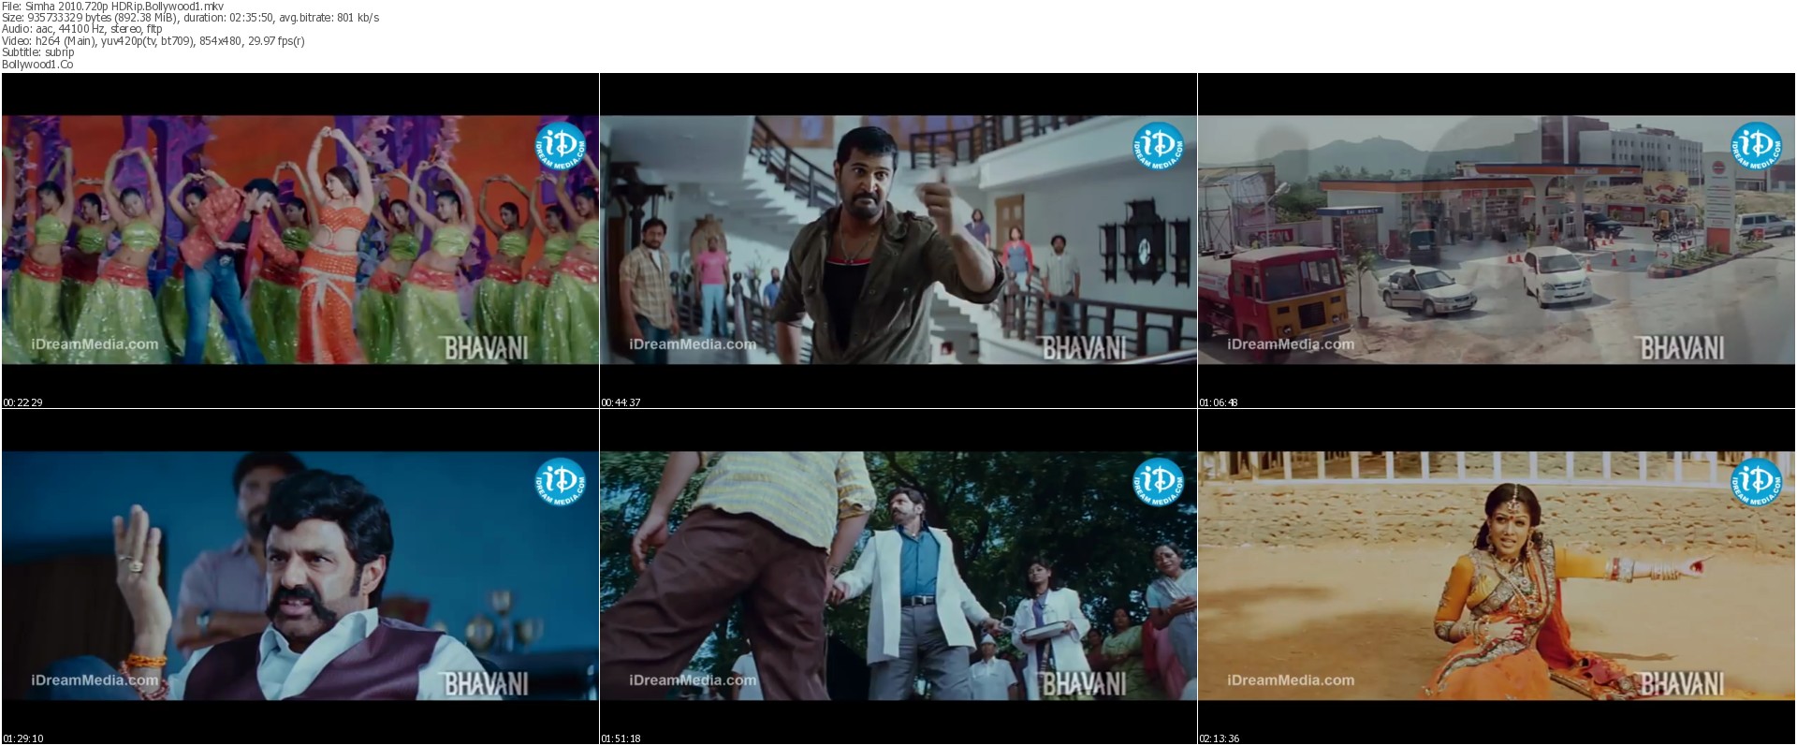Image resolution: width=1797 pixels, height=745 pixels.
Task: Click the 01:51:18 timestamp label
Action: point(621,738)
